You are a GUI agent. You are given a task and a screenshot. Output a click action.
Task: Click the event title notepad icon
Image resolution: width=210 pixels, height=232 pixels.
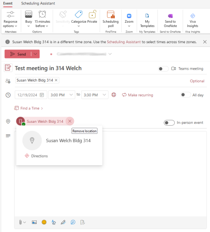[8, 68]
